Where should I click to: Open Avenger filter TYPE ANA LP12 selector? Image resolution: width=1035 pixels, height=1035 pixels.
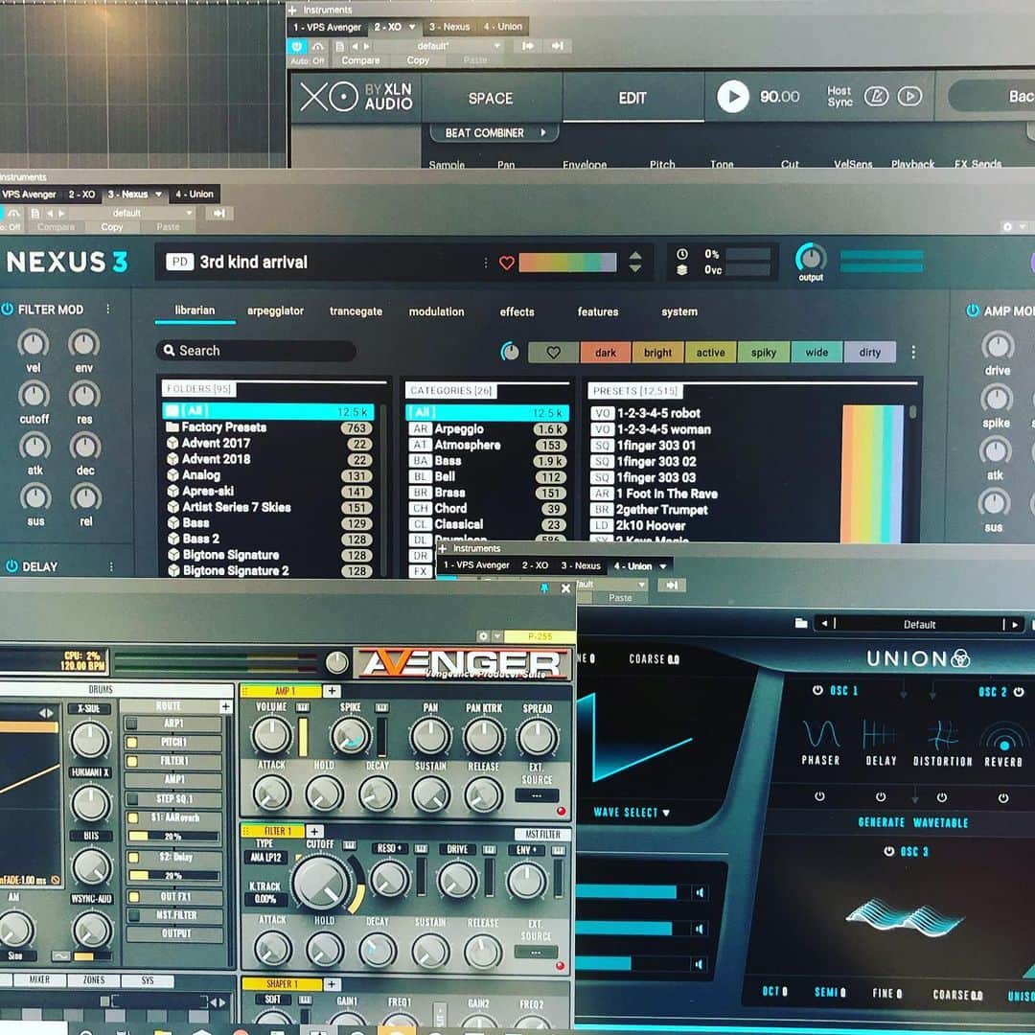click(265, 858)
